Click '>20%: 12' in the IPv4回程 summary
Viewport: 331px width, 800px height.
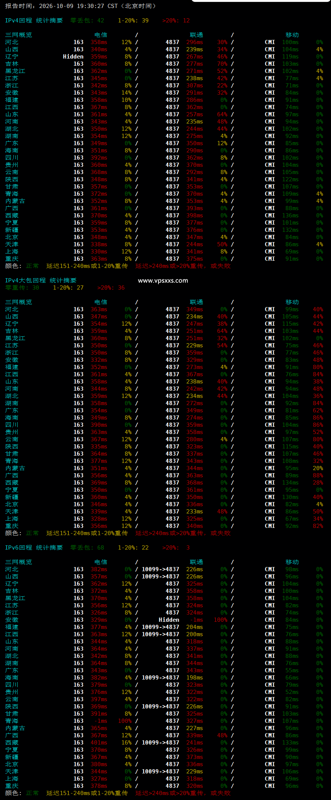(x=176, y=21)
